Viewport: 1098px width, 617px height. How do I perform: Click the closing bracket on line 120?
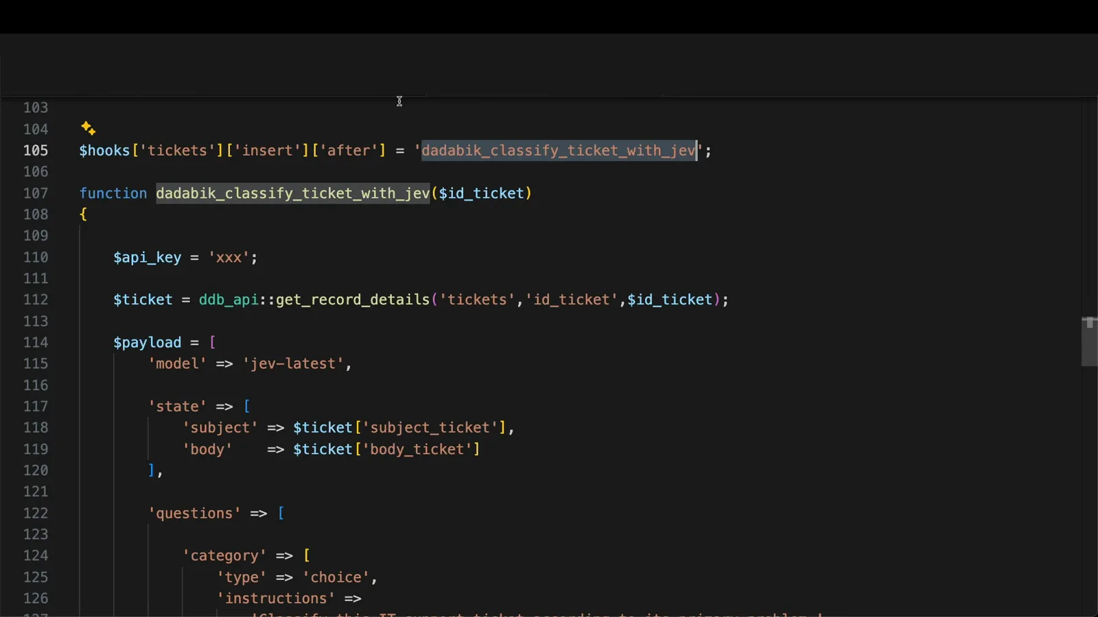pos(152,471)
